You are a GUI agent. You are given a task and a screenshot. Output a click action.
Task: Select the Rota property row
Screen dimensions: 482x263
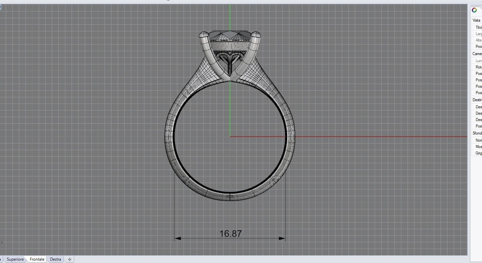(x=477, y=67)
